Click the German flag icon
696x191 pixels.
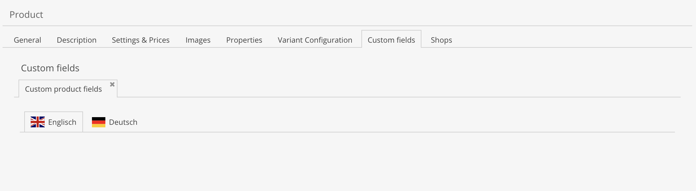tap(99, 122)
